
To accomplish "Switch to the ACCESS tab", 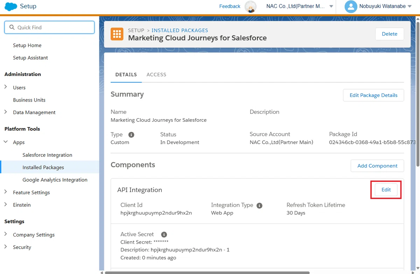I will tap(156, 75).
